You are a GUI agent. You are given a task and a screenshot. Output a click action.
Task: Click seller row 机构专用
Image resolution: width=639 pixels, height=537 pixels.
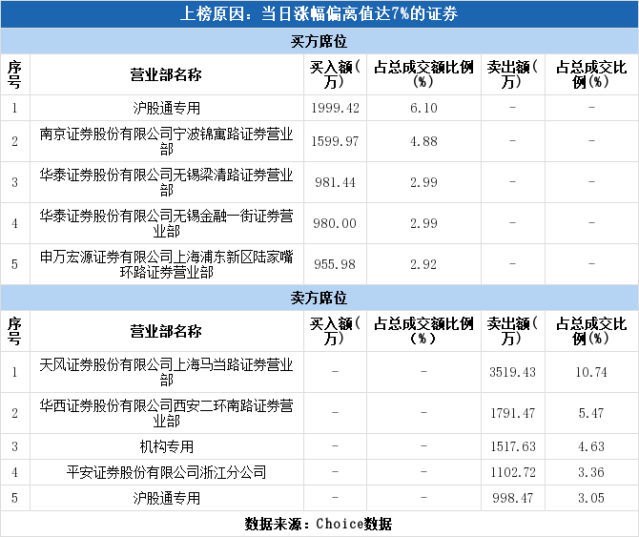click(167, 446)
